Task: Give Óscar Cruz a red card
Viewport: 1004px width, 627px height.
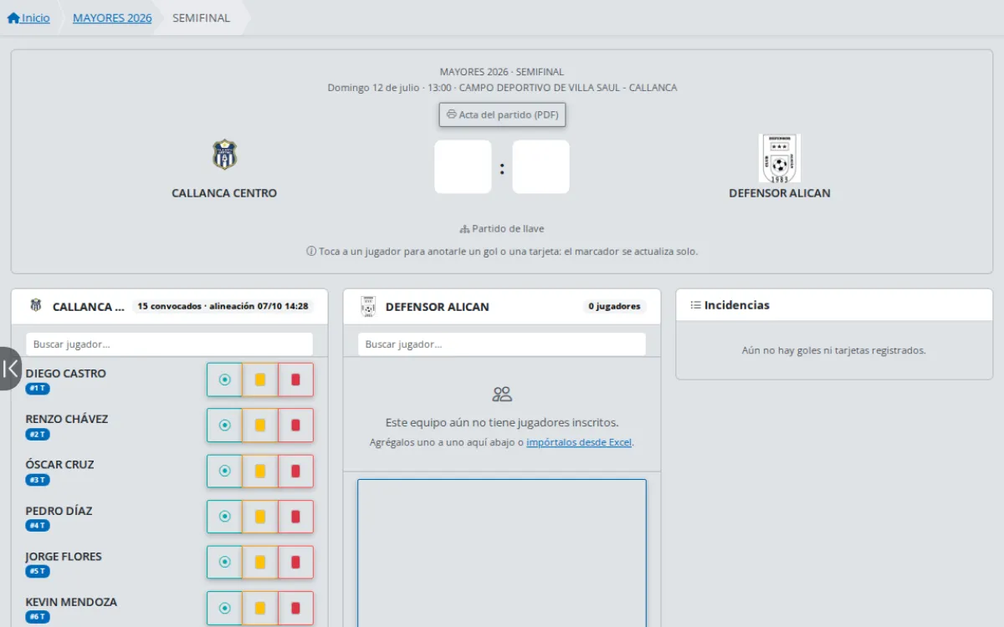Action: tap(295, 471)
